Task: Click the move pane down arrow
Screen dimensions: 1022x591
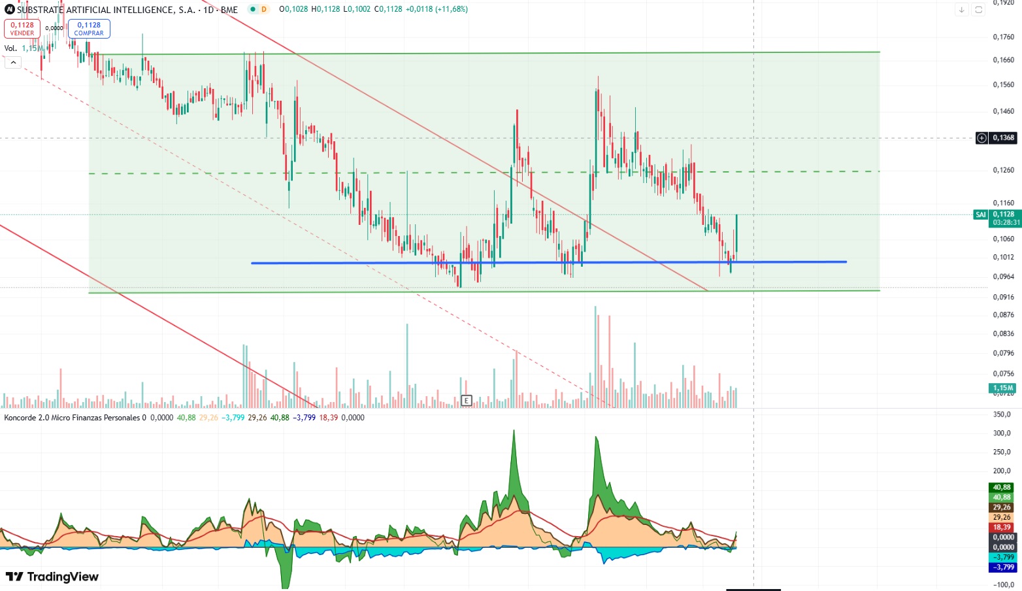Action: [961, 10]
